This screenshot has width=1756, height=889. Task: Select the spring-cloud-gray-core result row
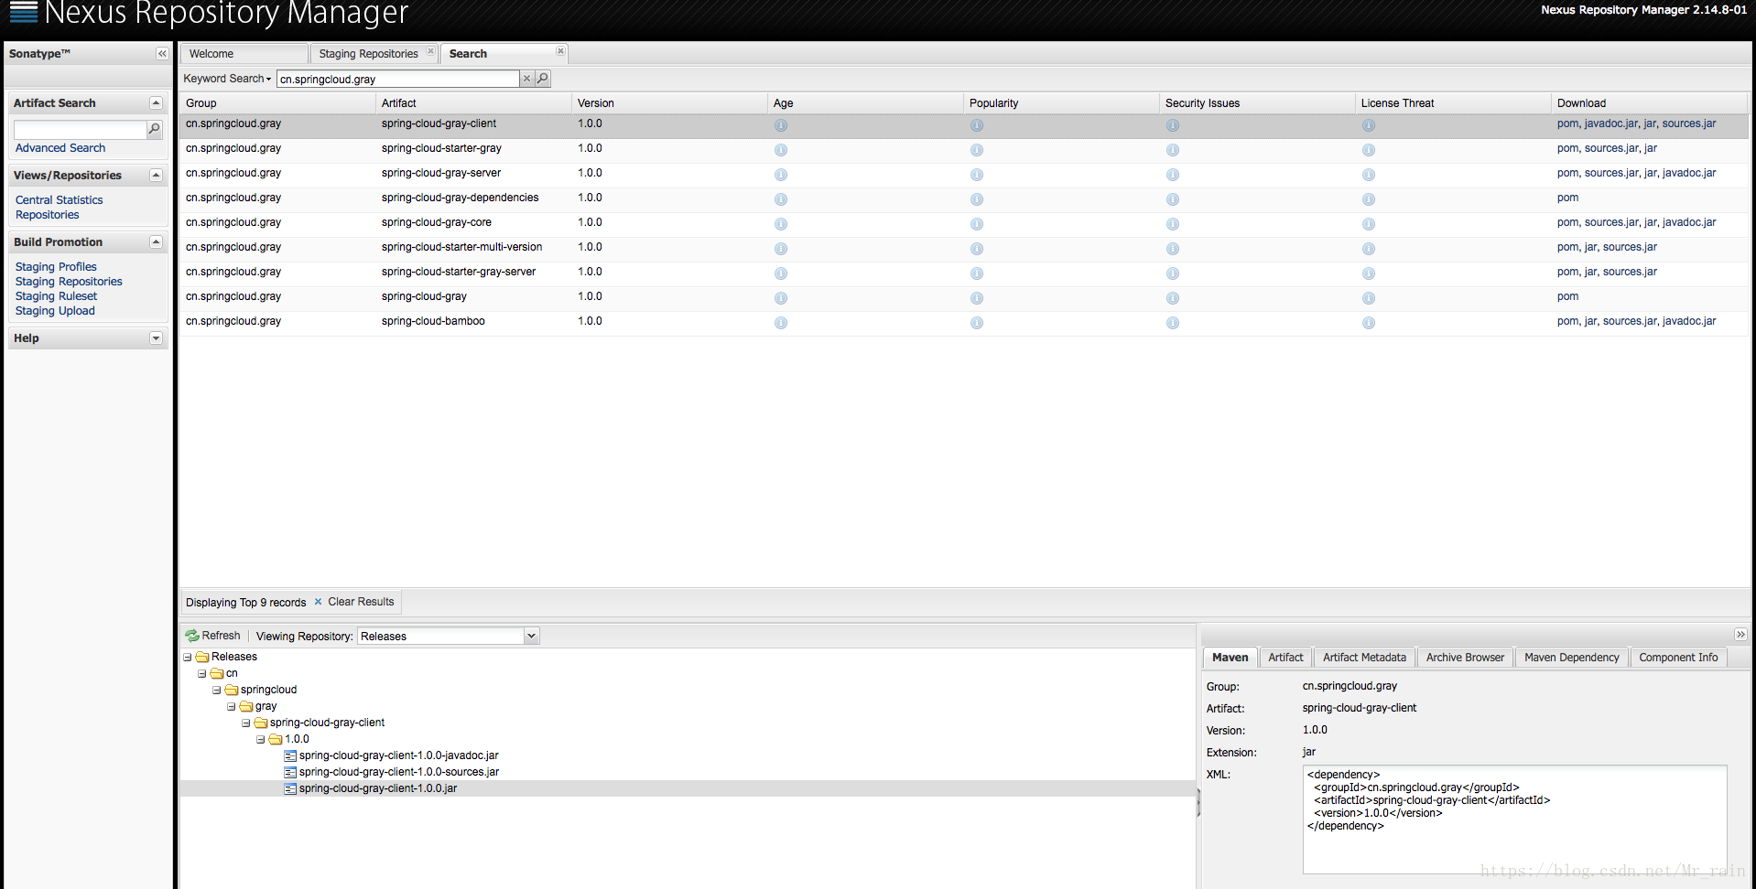coord(963,224)
